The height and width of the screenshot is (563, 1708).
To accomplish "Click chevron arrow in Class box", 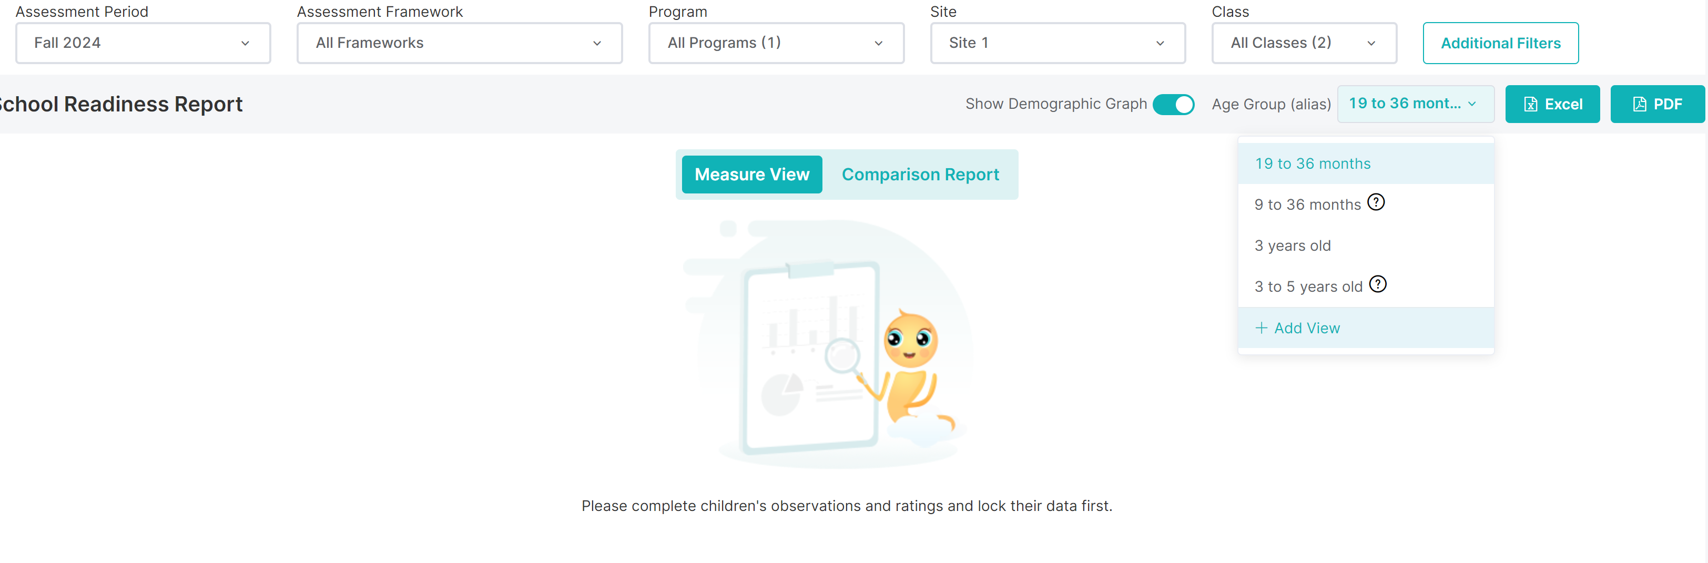I will pyautogui.click(x=1370, y=44).
